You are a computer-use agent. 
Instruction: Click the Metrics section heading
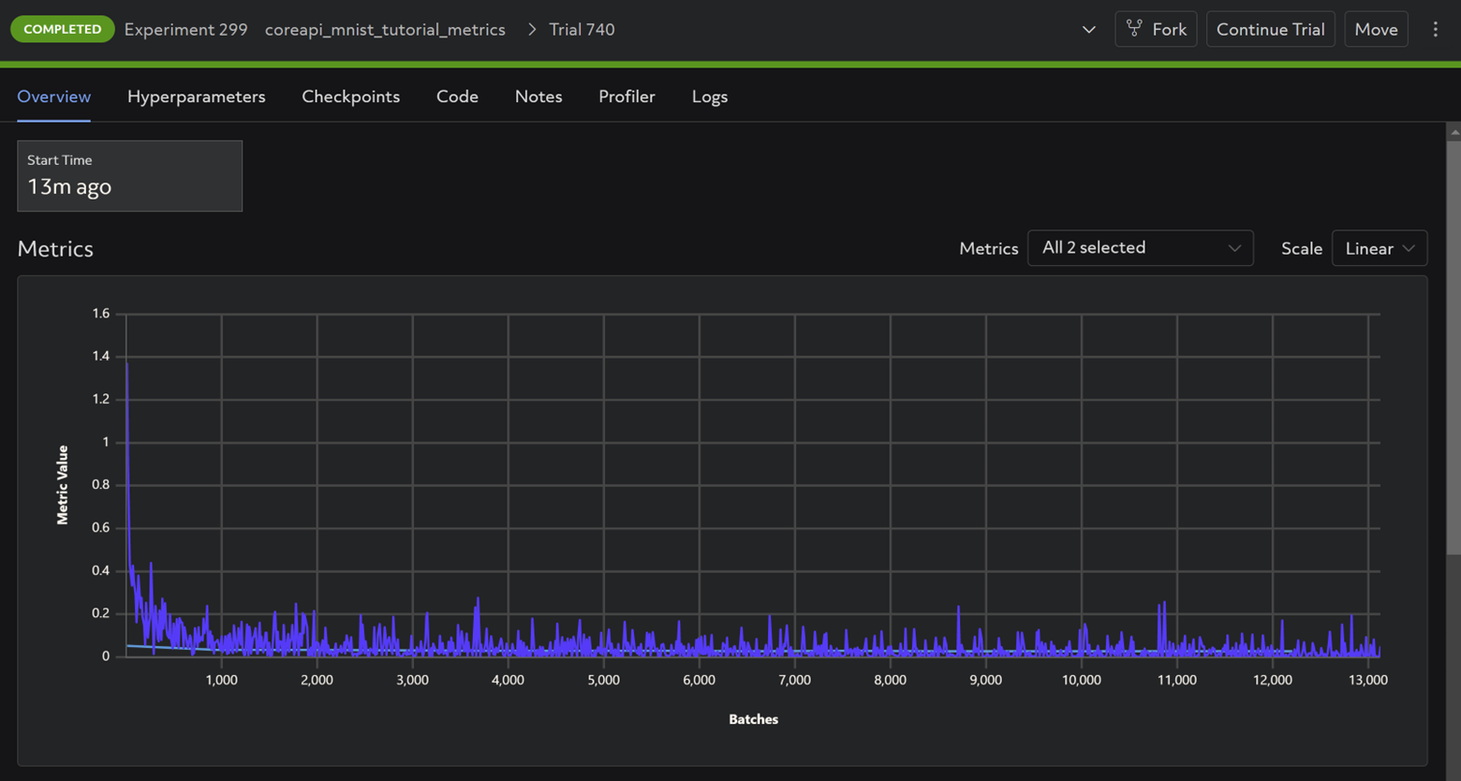[x=55, y=248]
